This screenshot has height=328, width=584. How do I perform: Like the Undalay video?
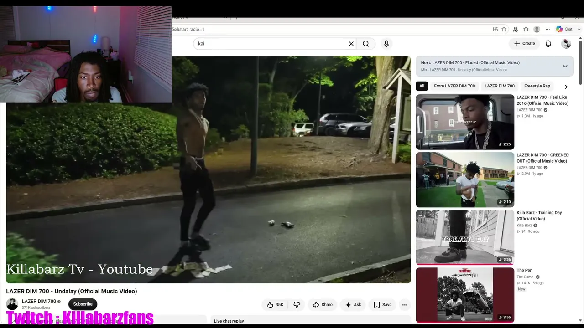275,305
